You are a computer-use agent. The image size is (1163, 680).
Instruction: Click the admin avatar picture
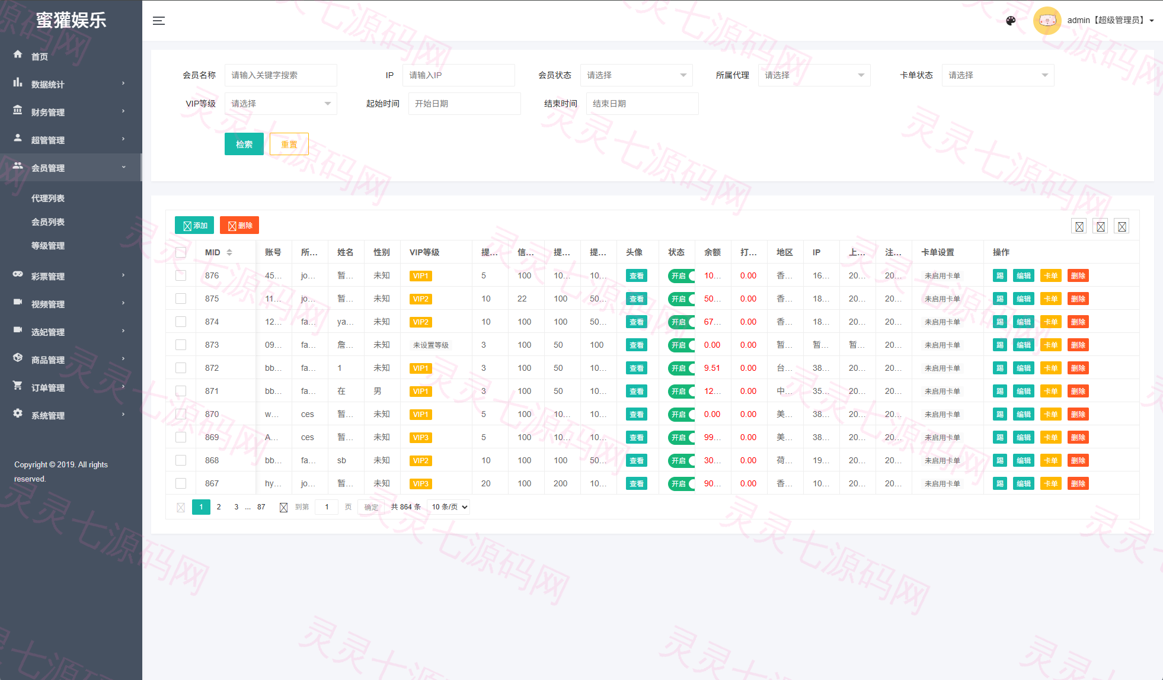(x=1047, y=21)
